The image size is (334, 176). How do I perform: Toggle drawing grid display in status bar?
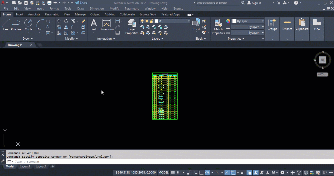tap(173, 173)
